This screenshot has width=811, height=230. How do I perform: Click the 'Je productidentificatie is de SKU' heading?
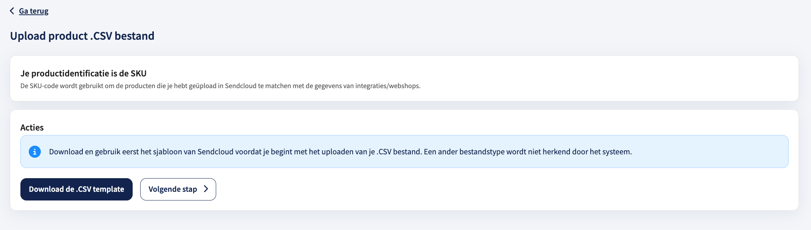pos(84,73)
